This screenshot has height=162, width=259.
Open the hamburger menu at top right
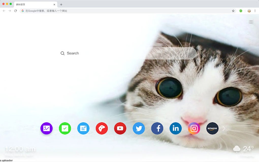click(251, 21)
